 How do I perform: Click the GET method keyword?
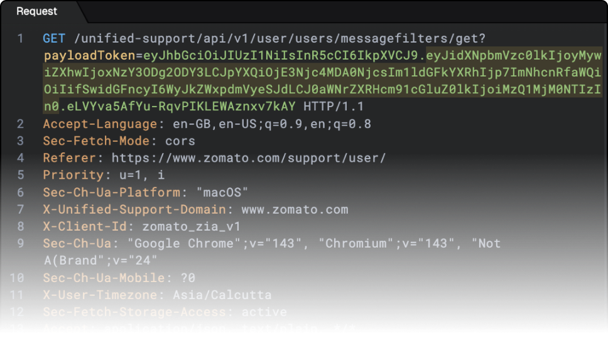pyautogui.click(x=54, y=39)
